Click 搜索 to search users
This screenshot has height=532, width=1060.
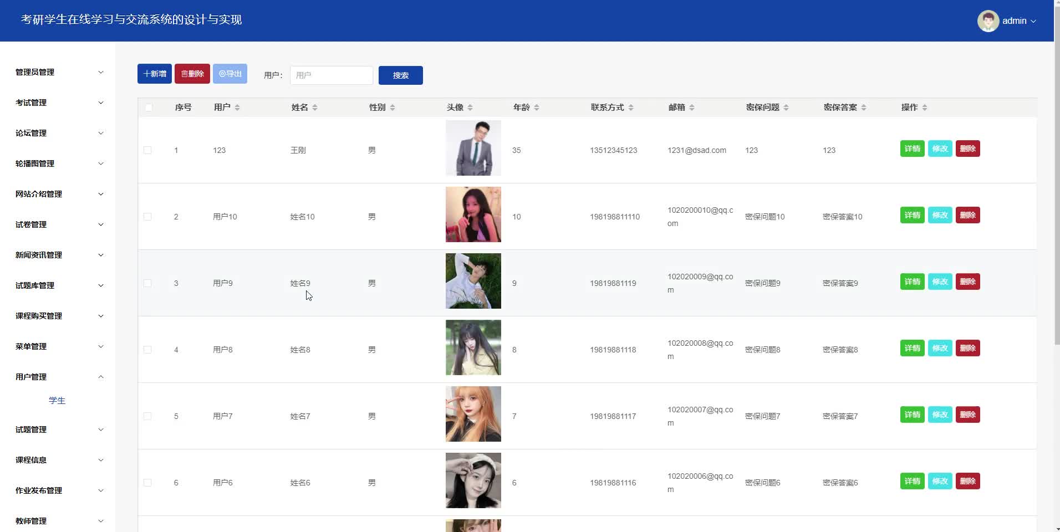click(x=400, y=75)
